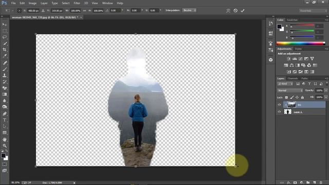Select the Quick Selection tool

click(5, 43)
